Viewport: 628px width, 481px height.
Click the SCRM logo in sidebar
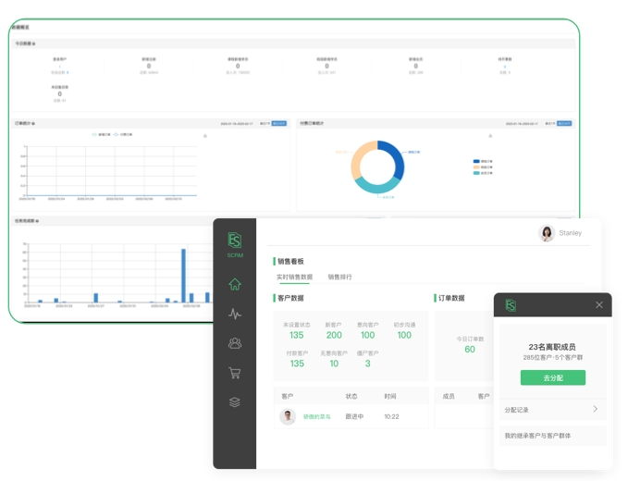tap(235, 244)
